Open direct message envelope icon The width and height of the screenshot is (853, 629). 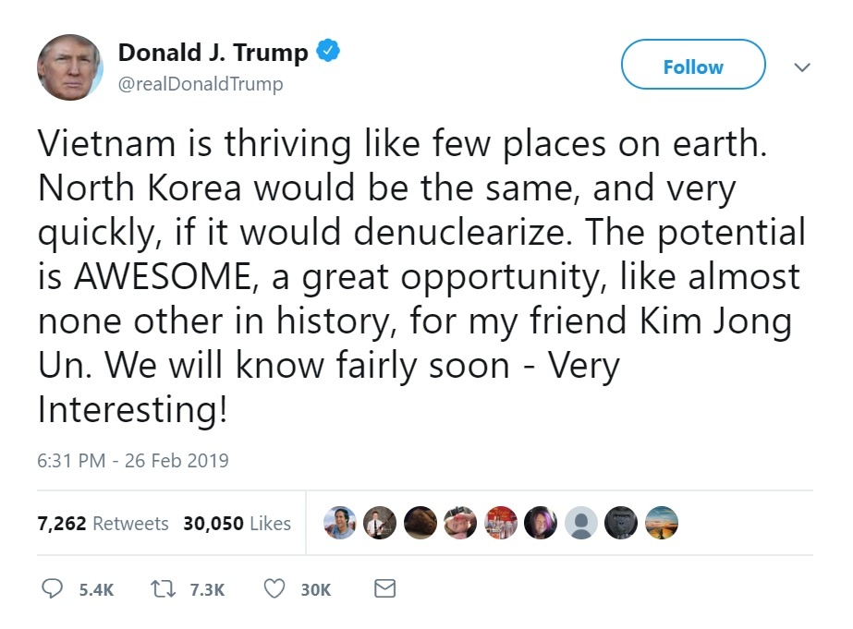click(385, 588)
